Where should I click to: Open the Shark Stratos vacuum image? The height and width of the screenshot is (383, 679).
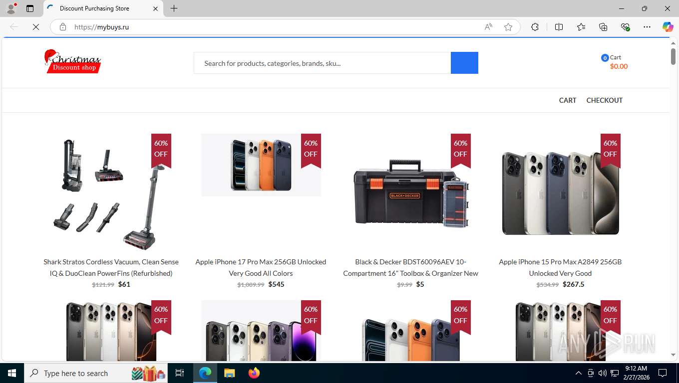pos(111,193)
